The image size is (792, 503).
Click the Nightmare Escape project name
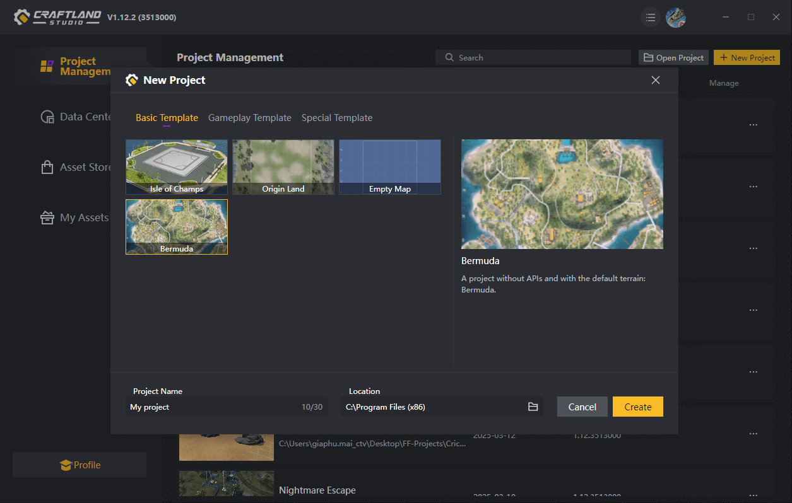pyautogui.click(x=317, y=490)
